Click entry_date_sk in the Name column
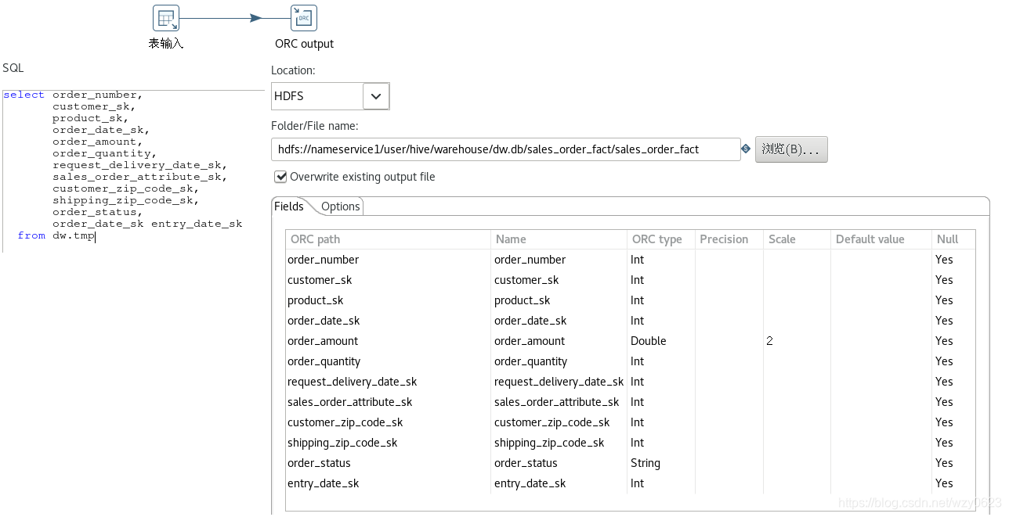1009x517 pixels. [530, 483]
